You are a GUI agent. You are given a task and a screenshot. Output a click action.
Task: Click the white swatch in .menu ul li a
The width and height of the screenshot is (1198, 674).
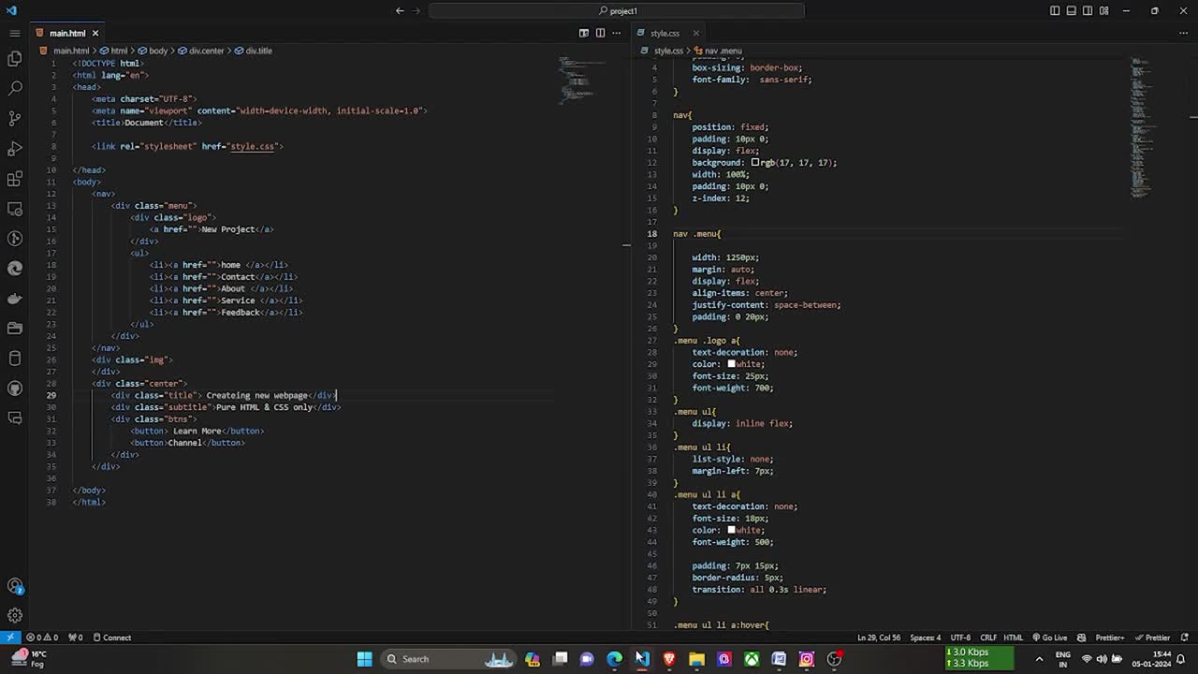tap(732, 530)
